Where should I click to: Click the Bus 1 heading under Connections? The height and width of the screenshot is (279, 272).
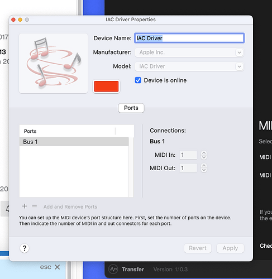click(x=158, y=141)
